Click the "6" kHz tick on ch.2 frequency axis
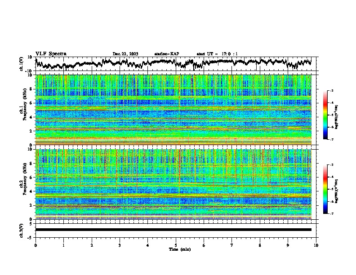The image size is (356, 275). (32, 177)
